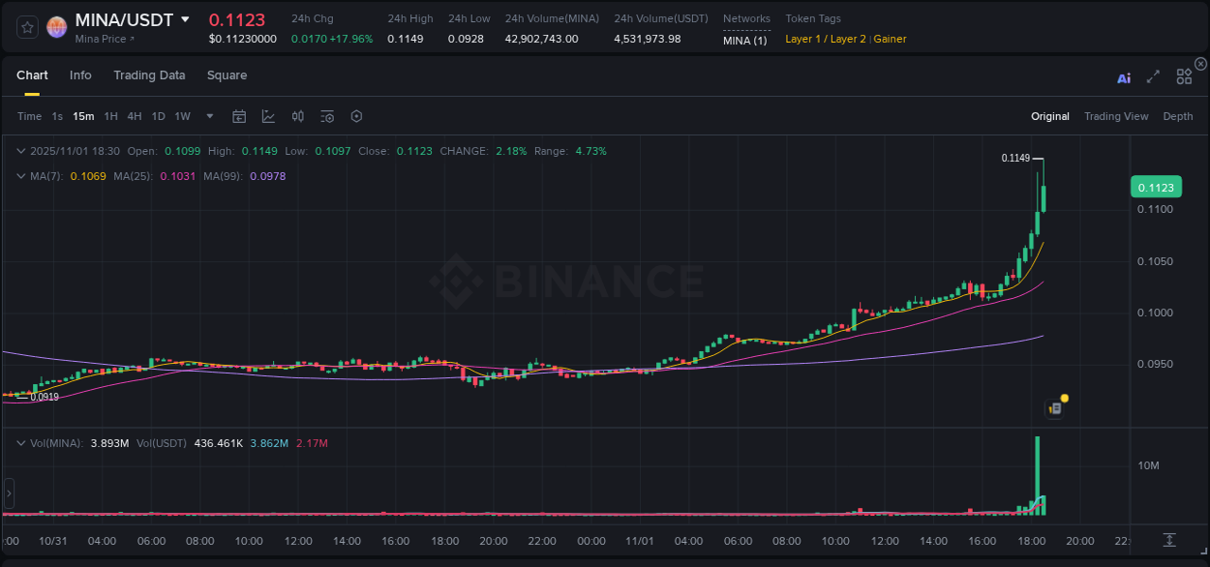Viewport: 1210px width, 567px height.
Task: Click the green 0.1123 price tag
Action: (x=1156, y=186)
